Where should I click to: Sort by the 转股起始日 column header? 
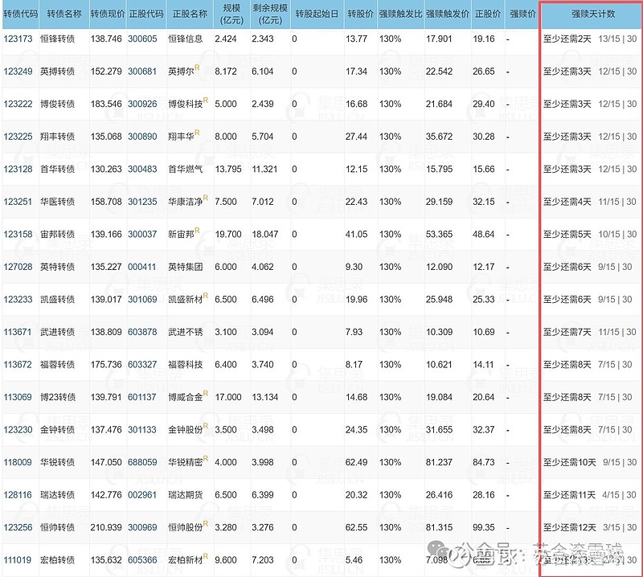click(x=317, y=14)
